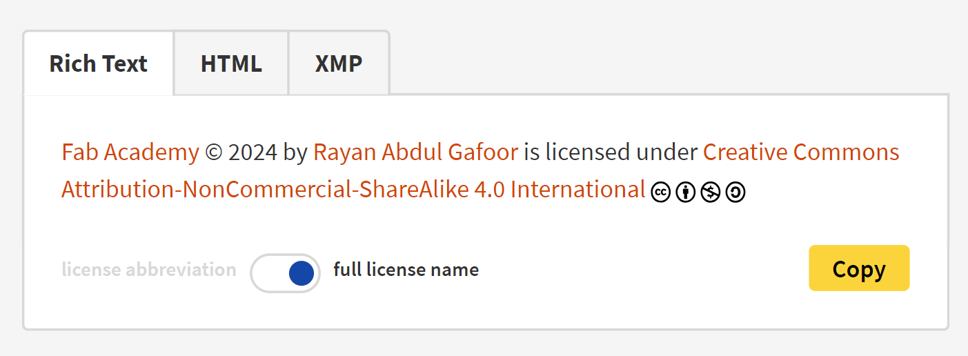968x356 pixels.
Task: Switch to the Rich Text tab
Action: pyautogui.click(x=98, y=63)
